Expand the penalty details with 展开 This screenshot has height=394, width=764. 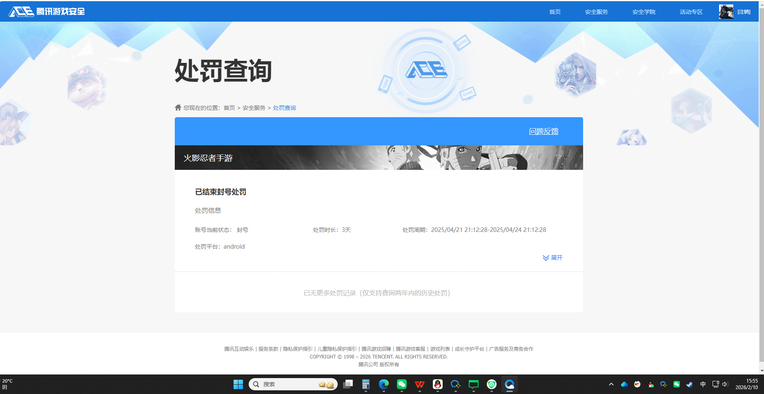click(x=552, y=258)
